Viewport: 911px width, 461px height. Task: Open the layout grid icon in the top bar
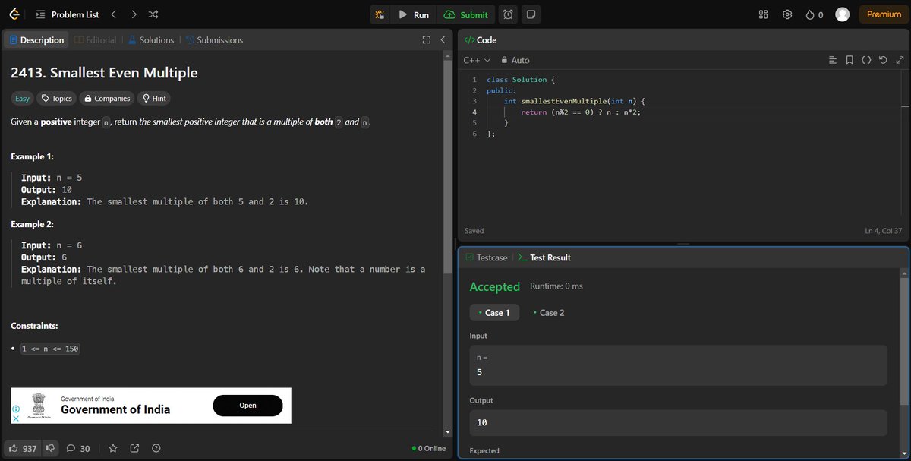763,14
